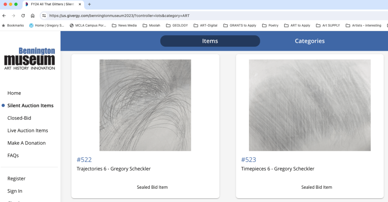Open the Closed-Bid sidebar link
This screenshot has height=202, width=388.
click(x=19, y=118)
